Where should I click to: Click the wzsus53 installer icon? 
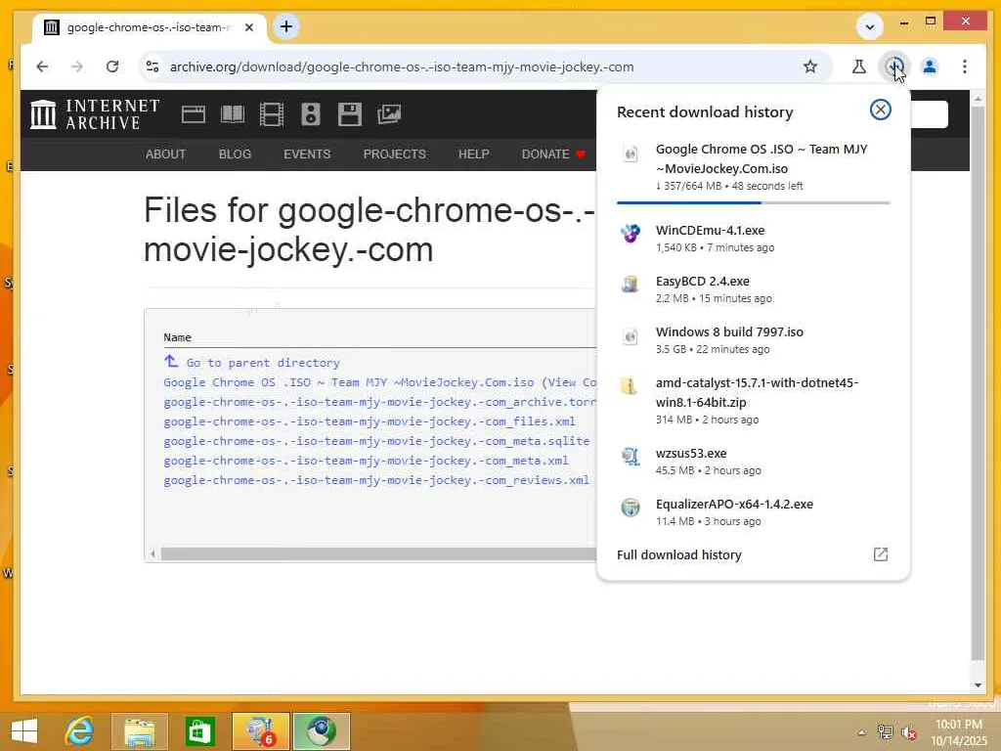[631, 457]
